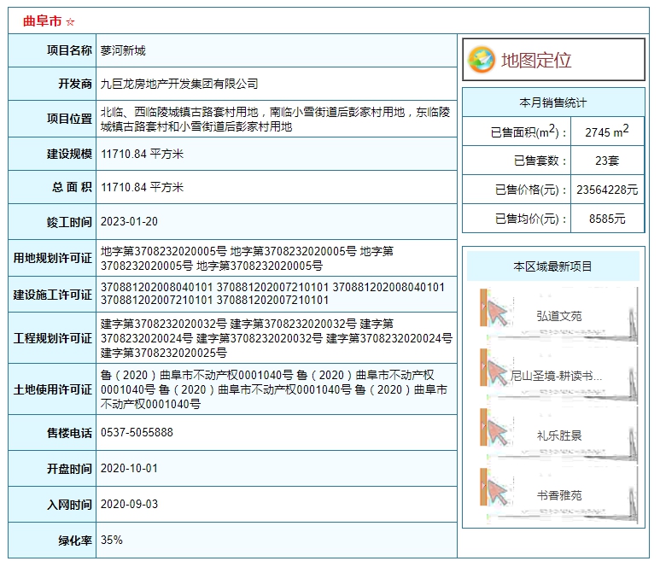Viewport: 660px width, 567px height.
Task: Click the 总面积 value 11710.84 平方米
Action: point(142,187)
